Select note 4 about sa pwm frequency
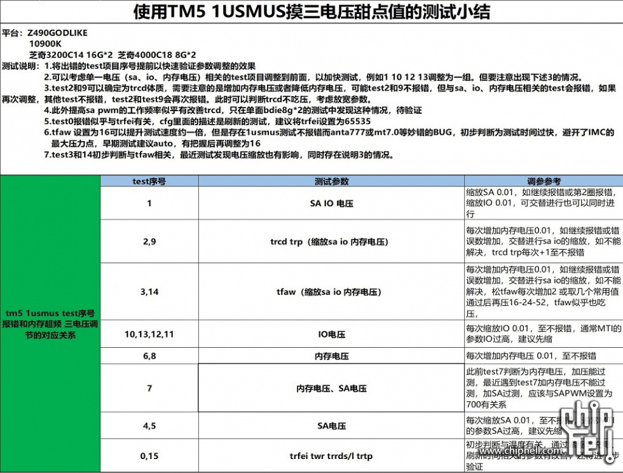This screenshot has width=623, height=473. (233, 110)
